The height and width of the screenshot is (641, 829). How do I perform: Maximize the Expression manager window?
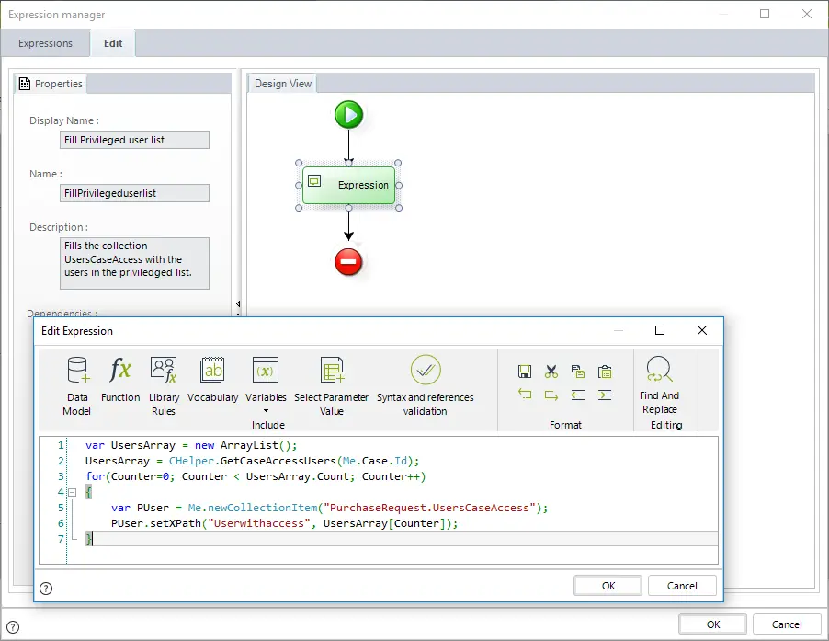tap(765, 14)
